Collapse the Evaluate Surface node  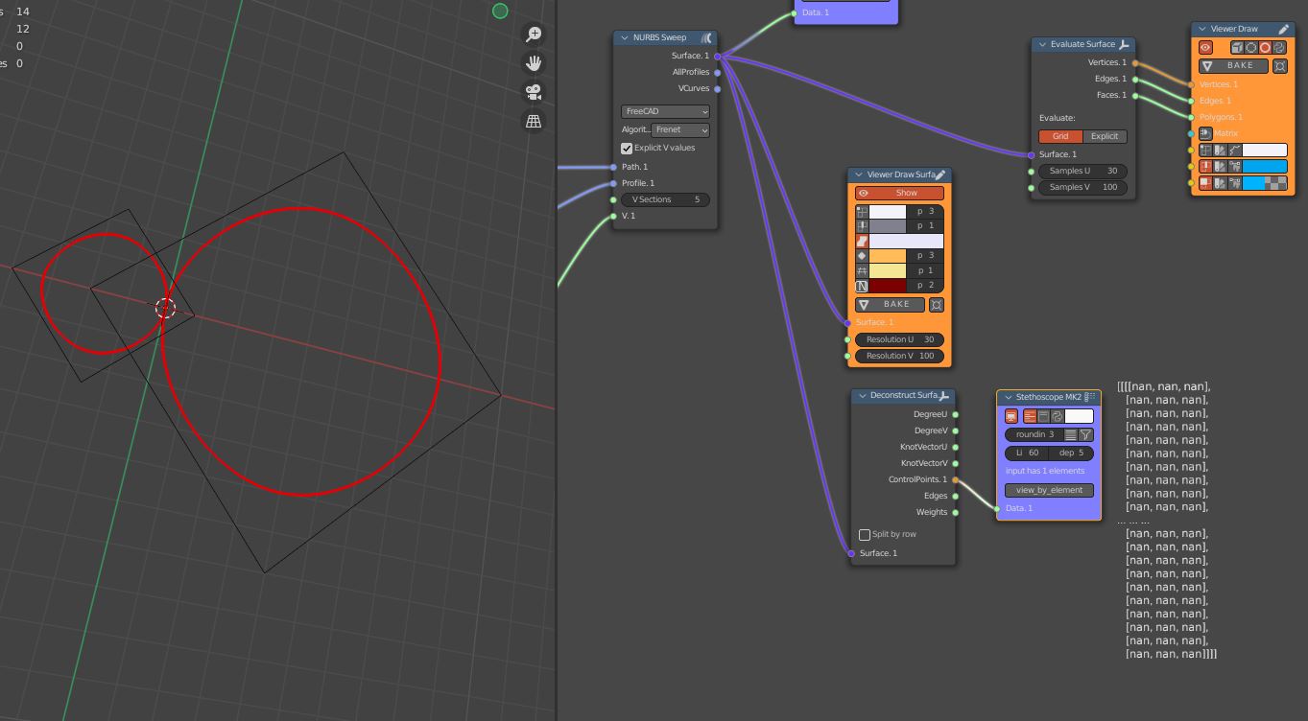click(x=1042, y=45)
